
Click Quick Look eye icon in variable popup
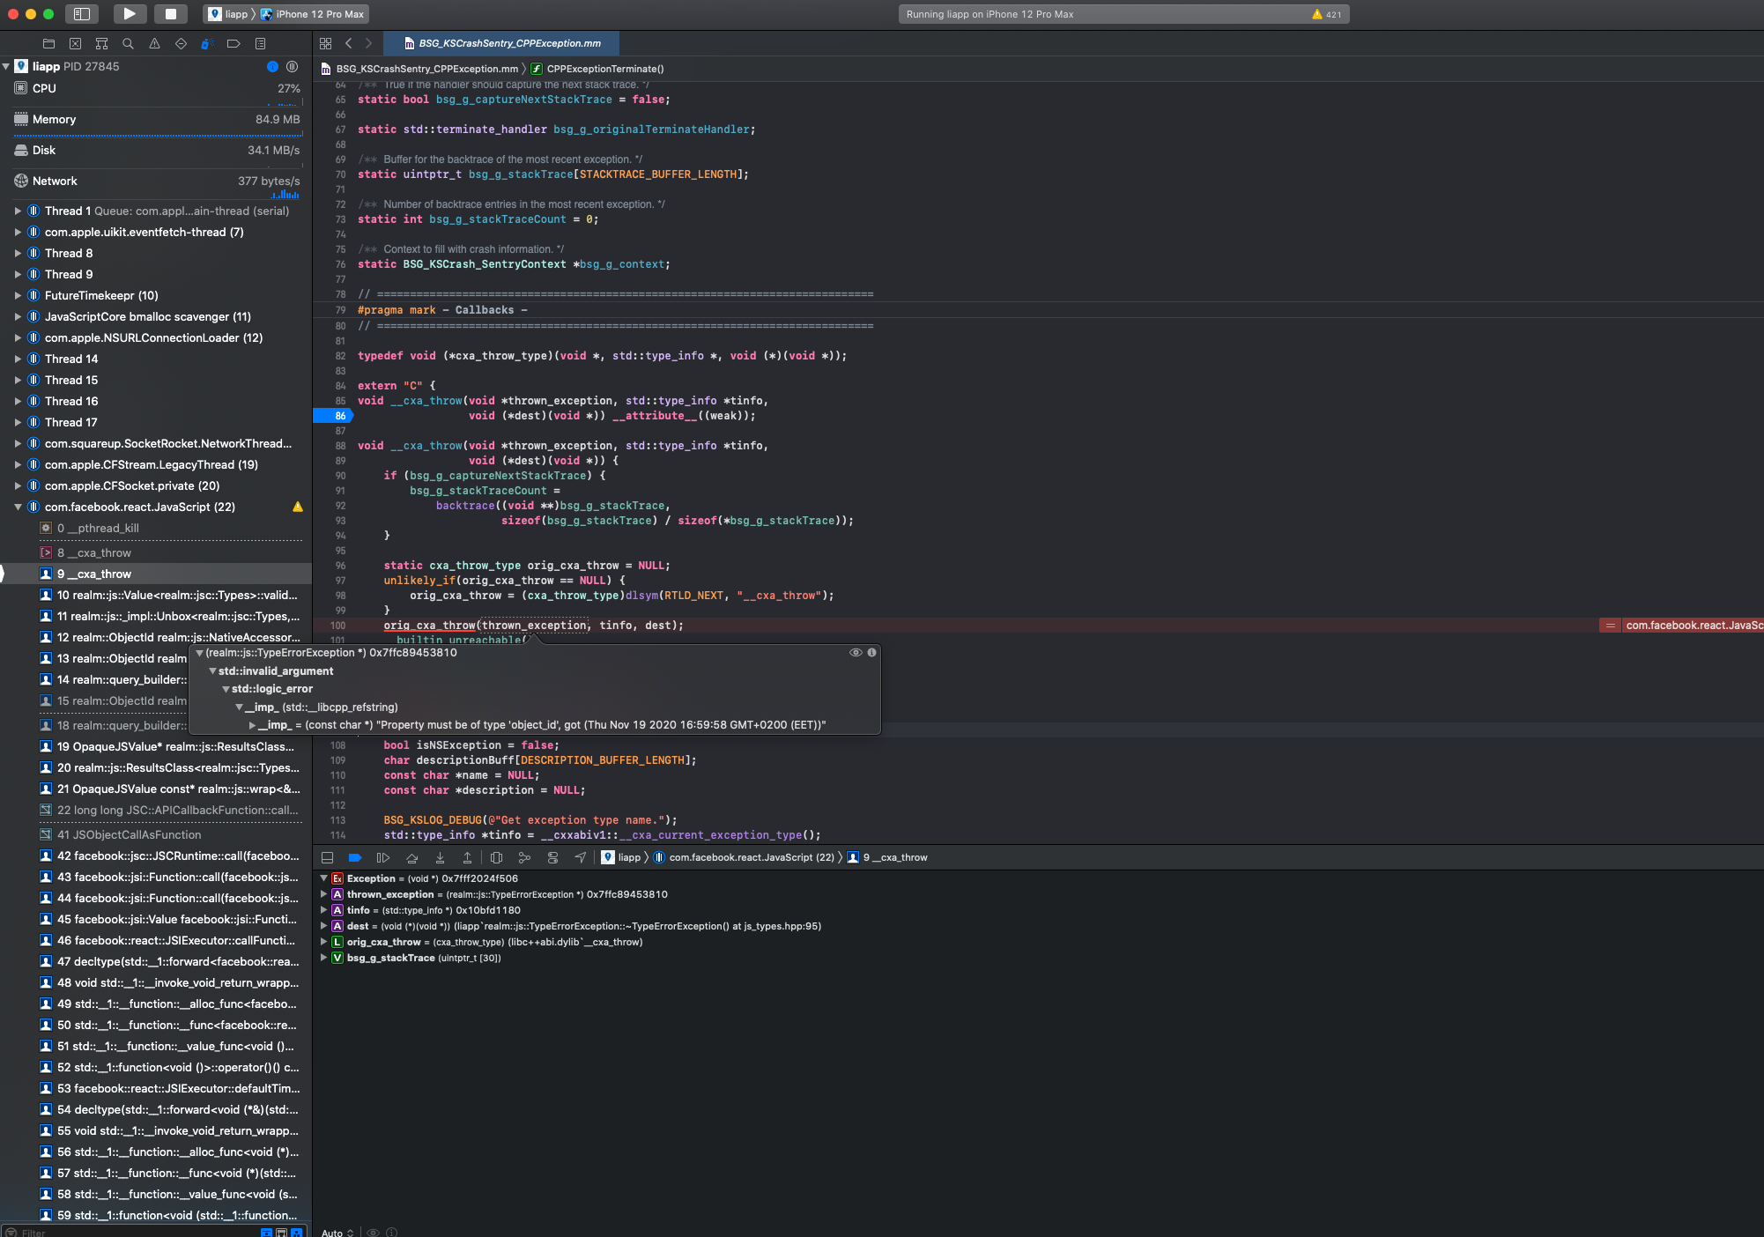pyautogui.click(x=855, y=653)
